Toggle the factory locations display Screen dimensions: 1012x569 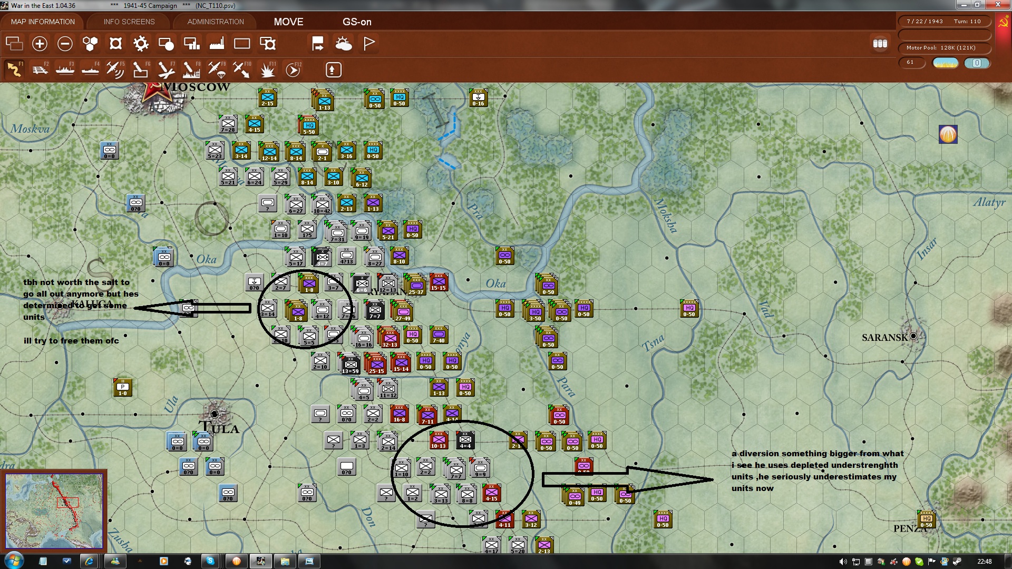pyautogui.click(x=217, y=44)
